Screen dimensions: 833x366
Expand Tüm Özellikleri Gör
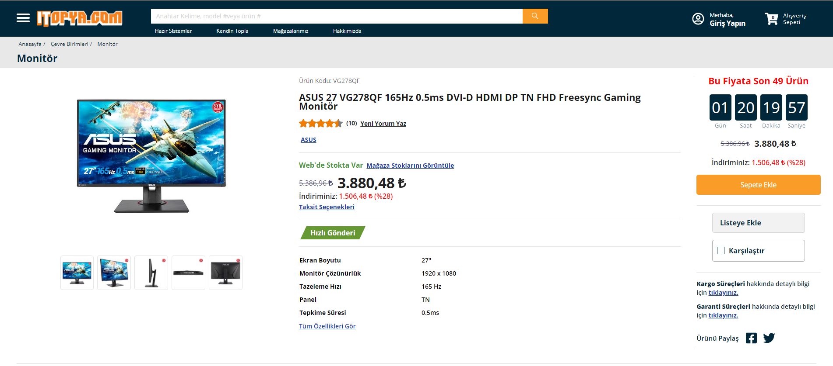327,326
